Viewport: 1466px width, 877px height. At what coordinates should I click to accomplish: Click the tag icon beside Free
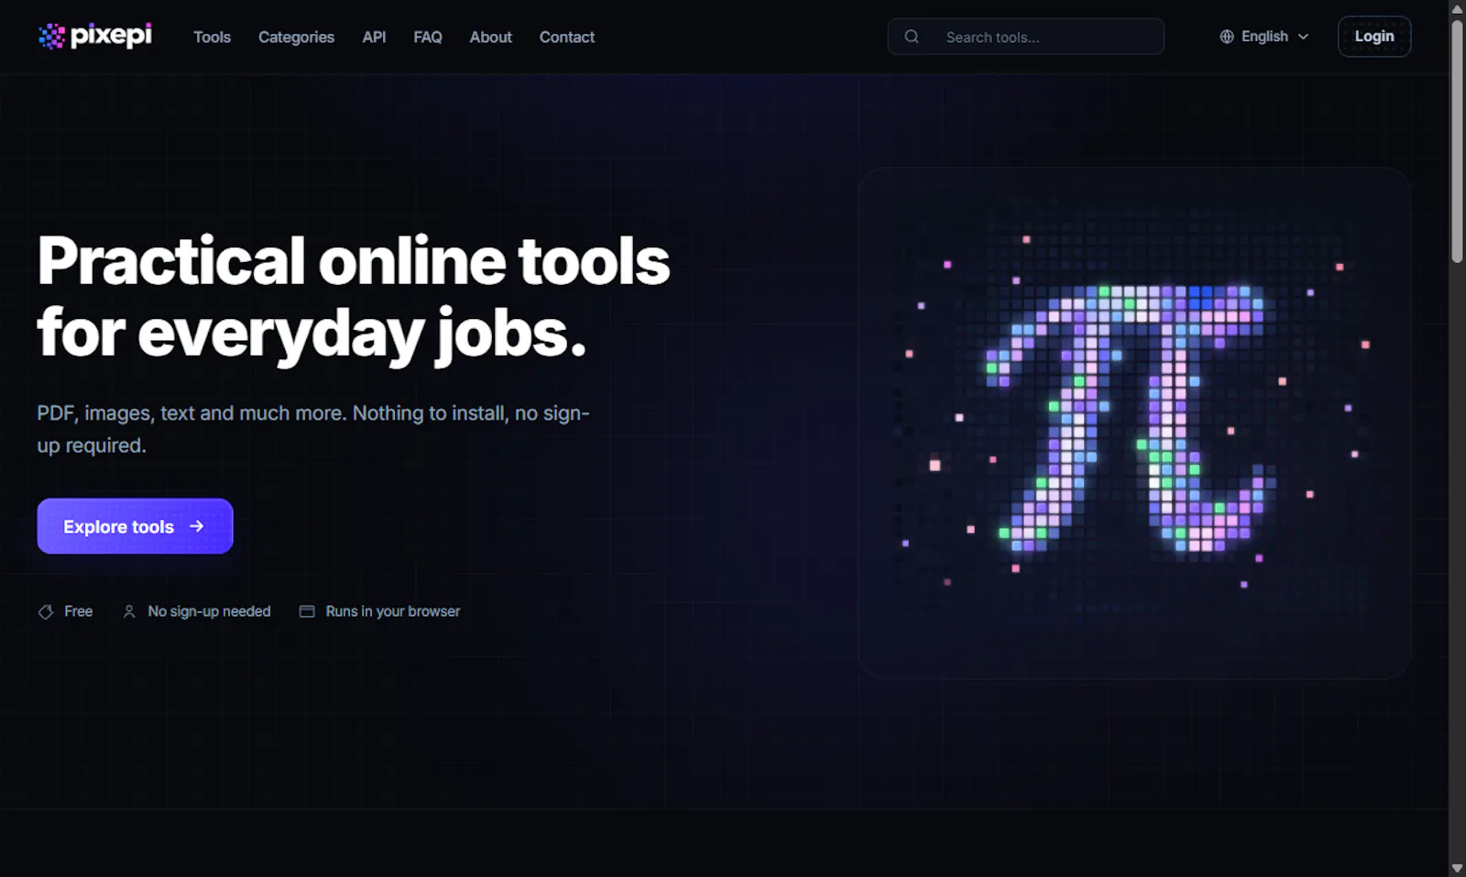click(46, 611)
